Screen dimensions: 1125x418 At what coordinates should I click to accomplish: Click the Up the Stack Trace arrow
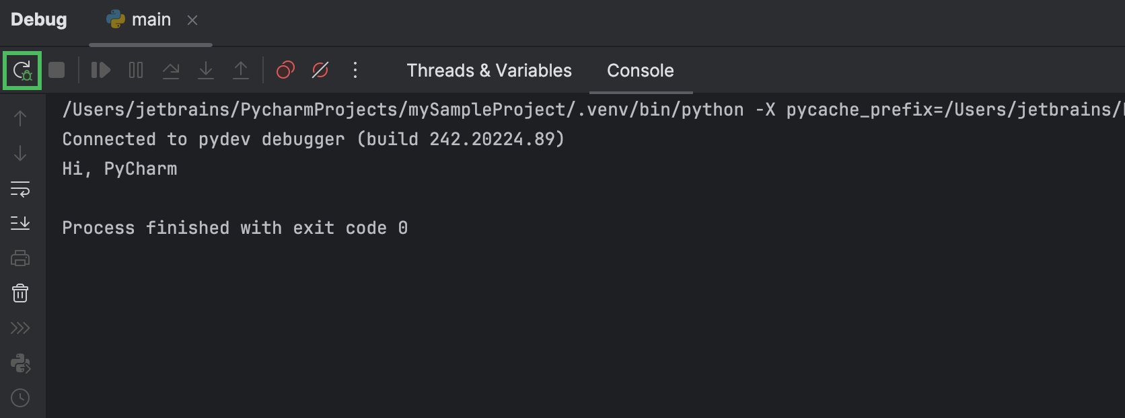[x=21, y=118]
